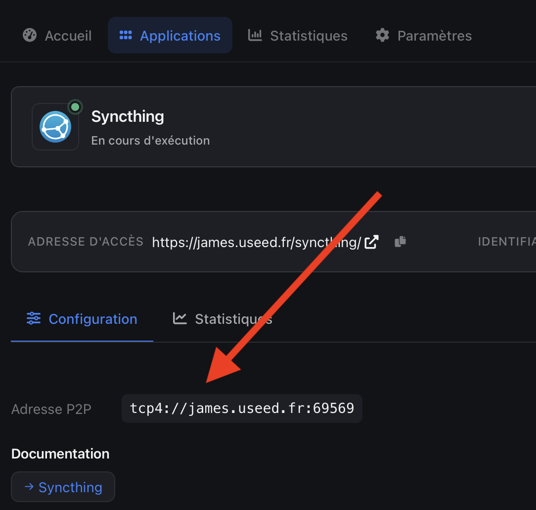Click the Syncthing application logo
536x510 pixels.
coord(55,127)
